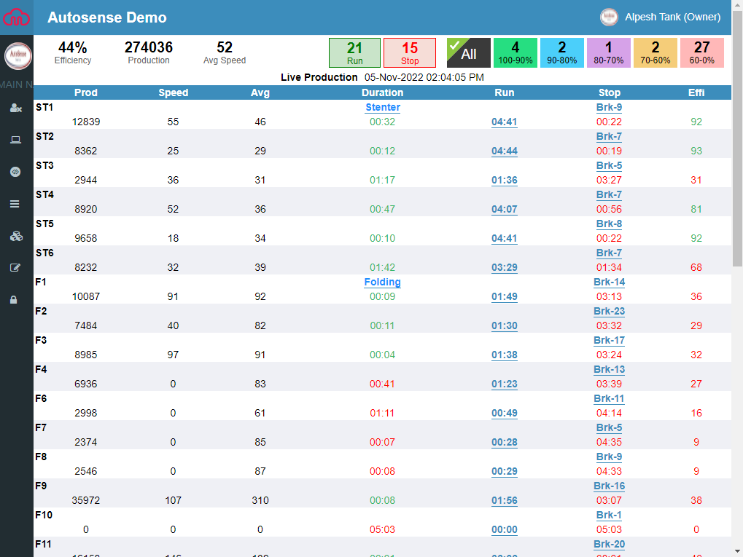Click the red cloud logo icon
The width and height of the screenshot is (743, 557).
(16, 17)
